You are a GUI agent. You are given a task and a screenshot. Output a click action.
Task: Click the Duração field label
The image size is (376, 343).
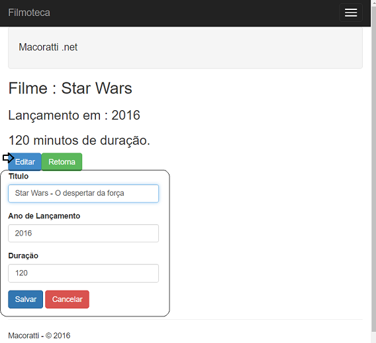(23, 255)
